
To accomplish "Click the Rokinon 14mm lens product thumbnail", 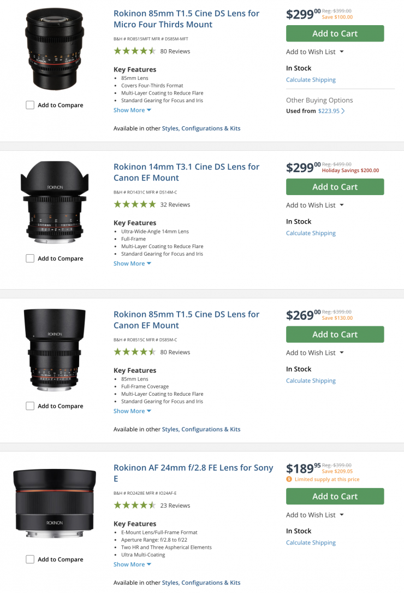I will (x=54, y=202).
